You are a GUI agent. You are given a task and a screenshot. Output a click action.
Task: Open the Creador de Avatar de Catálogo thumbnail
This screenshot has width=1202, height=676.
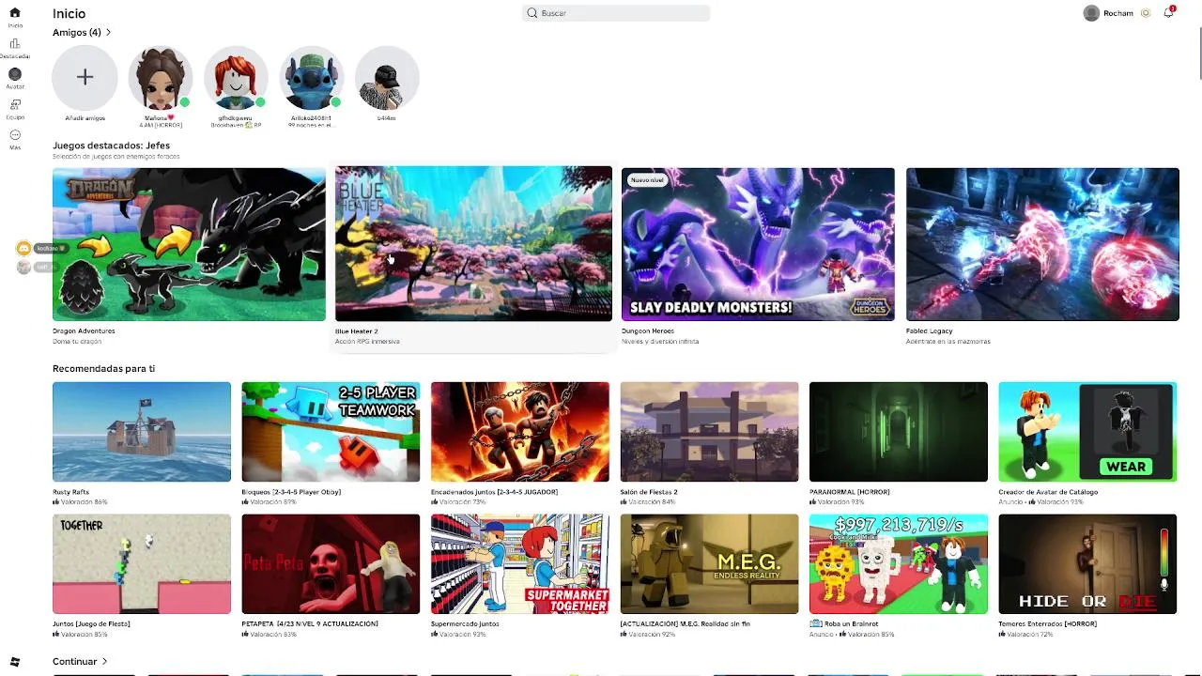1087,432
